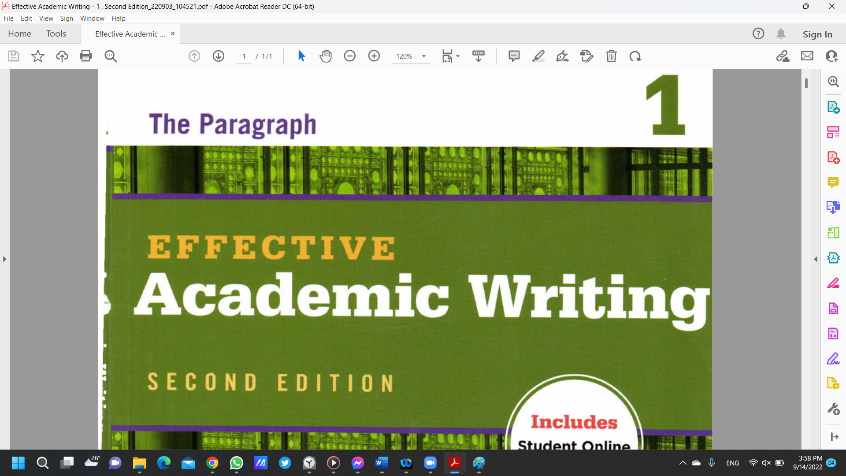
Task: Open the search and zoom tool in right pane
Action: (833, 82)
